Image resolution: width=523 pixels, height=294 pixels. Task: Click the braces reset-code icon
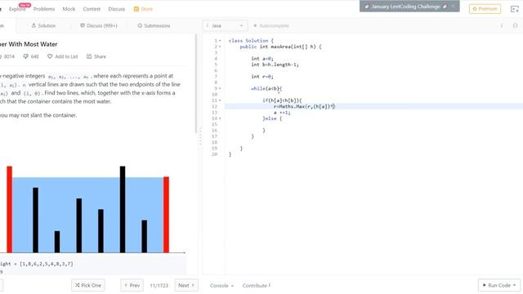coord(515,25)
